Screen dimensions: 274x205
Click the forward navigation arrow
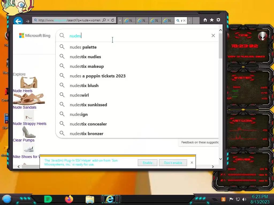point(28,21)
